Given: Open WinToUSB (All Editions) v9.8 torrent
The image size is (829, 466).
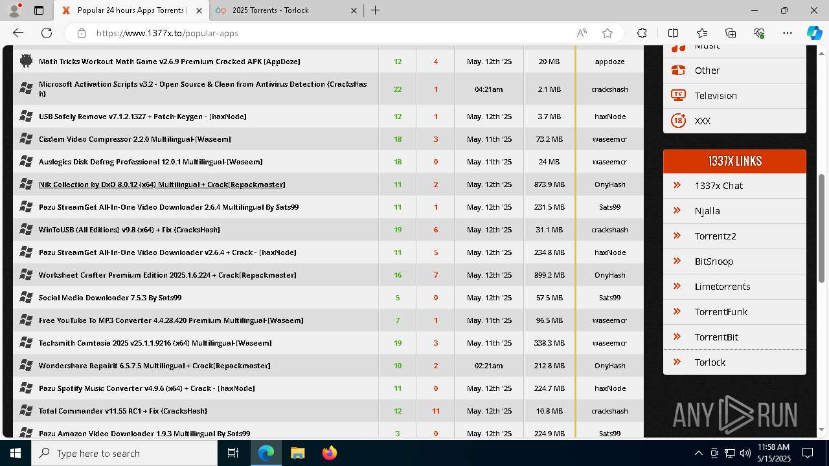Looking at the screenshot, I should 130,230.
